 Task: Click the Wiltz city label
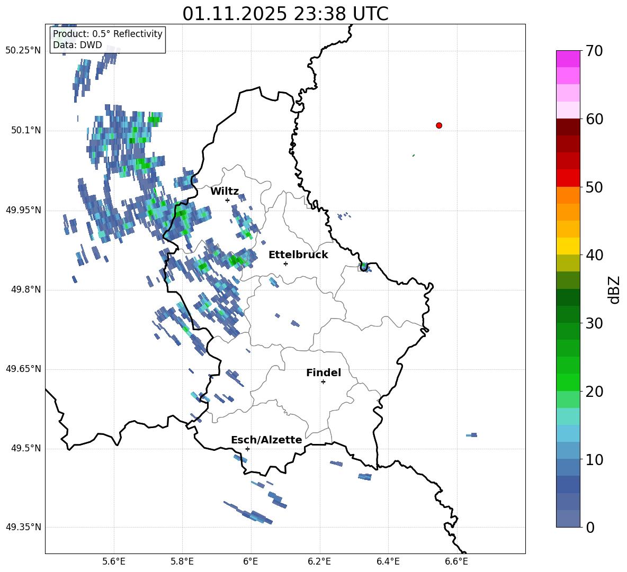[225, 192]
